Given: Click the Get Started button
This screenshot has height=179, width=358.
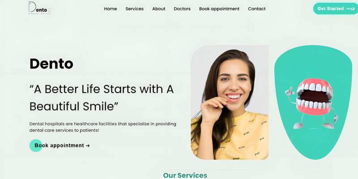Looking at the screenshot, I should point(335,9).
